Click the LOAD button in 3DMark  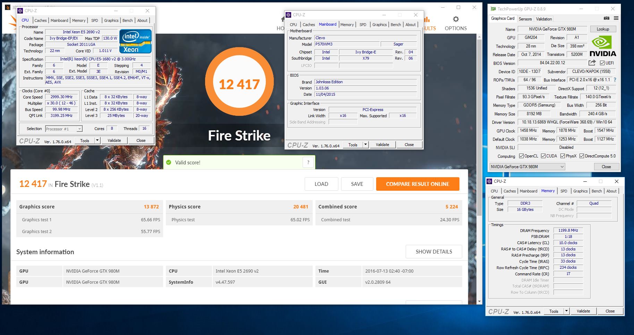coord(321,184)
